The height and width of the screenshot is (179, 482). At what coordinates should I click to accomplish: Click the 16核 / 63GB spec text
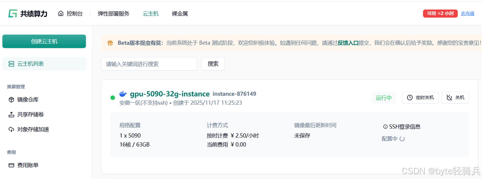(x=134, y=144)
